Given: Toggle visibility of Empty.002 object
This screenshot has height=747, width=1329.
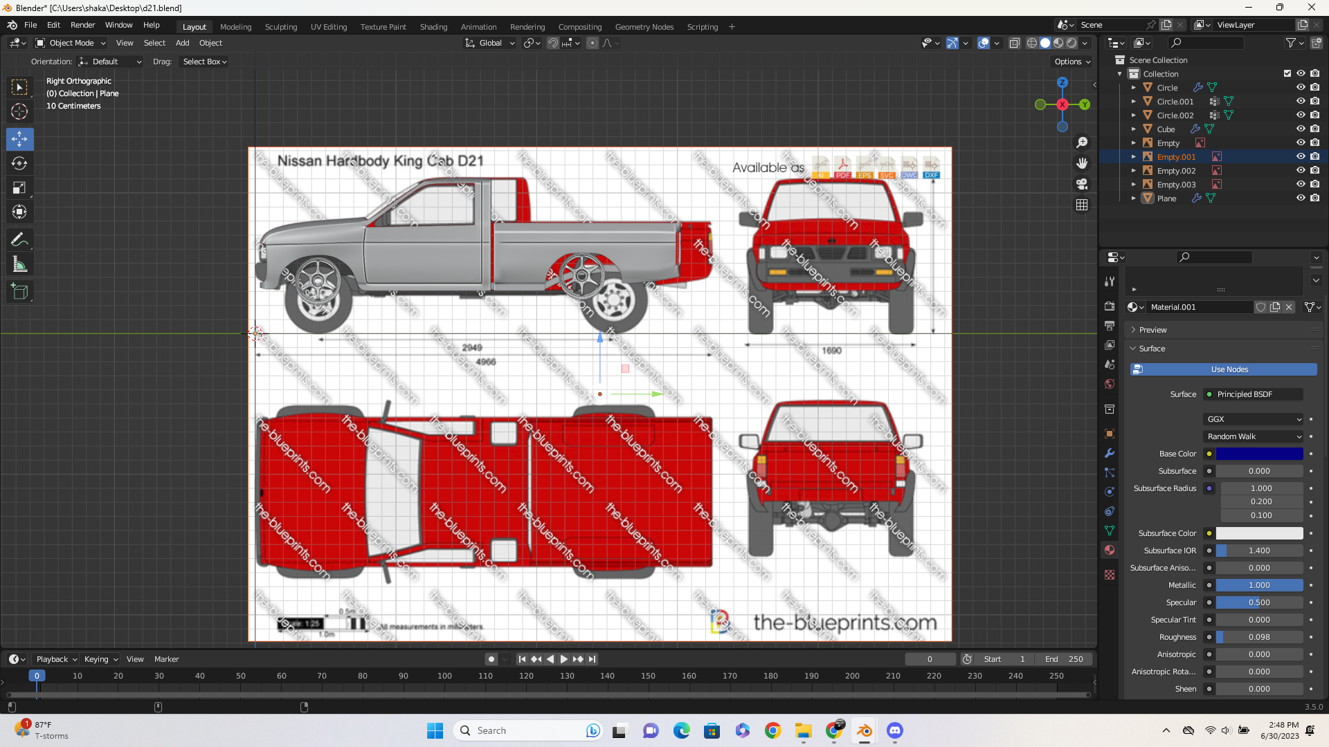Looking at the screenshot, I should click(1301, 170).
